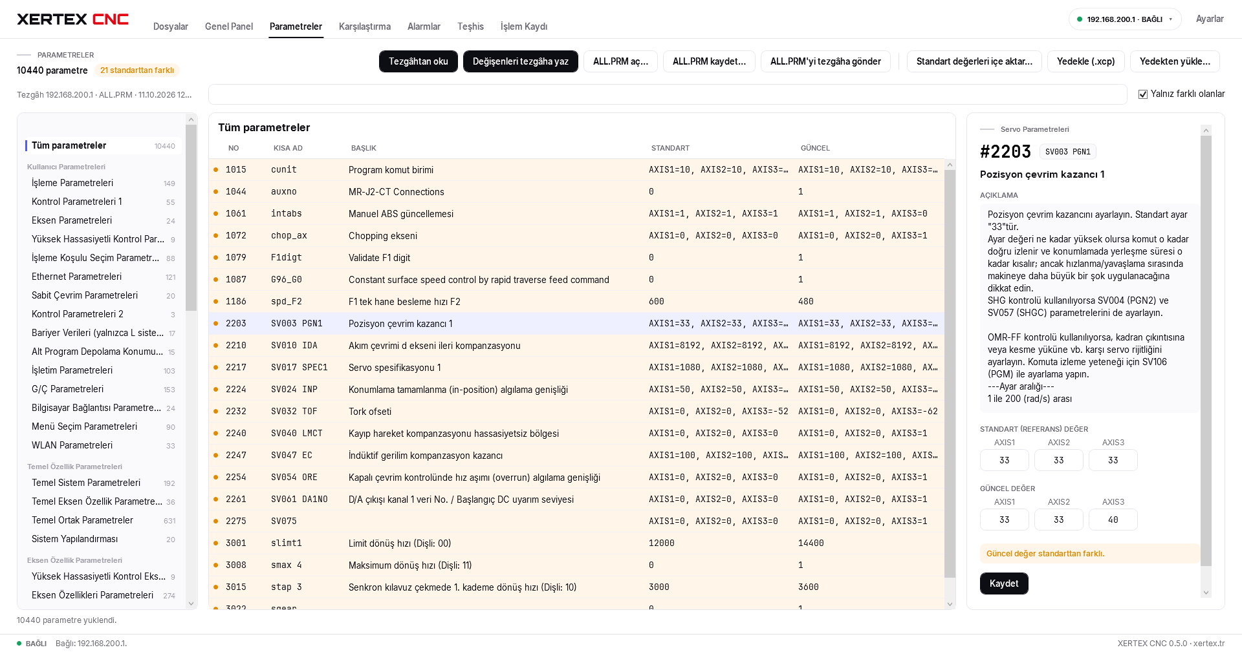This screenshot has width=1242, height=652.
Task: Select parameter row 1186 spd_F2
Action: tap(576, 302)
